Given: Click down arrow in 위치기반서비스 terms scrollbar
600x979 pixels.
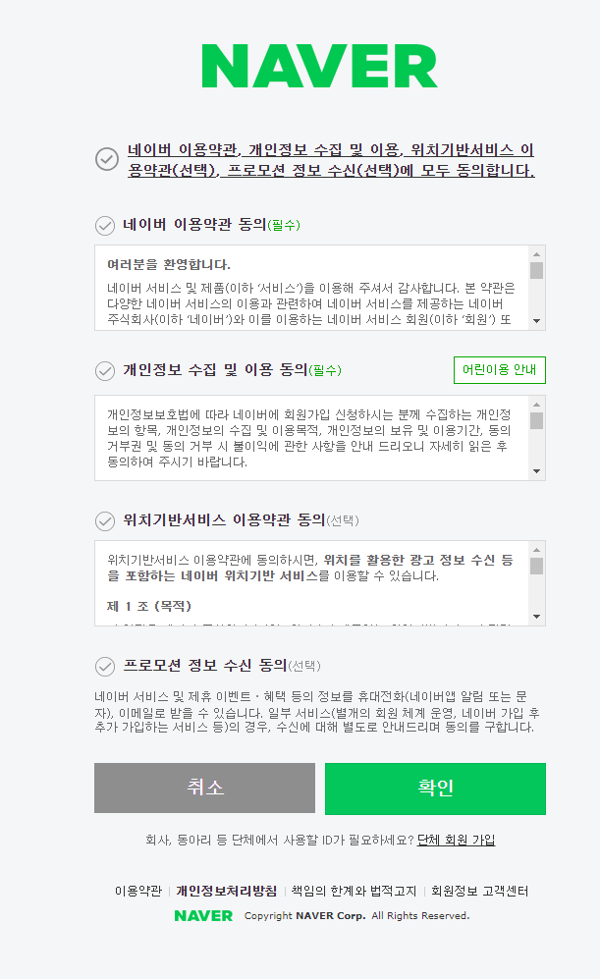Looking at the screenshot, I should pyautogui.click(x=536, y=616).
